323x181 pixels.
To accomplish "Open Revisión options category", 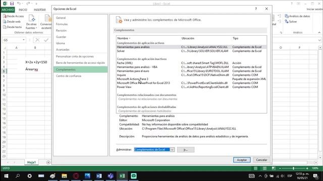I will click(x=80, y=30).
